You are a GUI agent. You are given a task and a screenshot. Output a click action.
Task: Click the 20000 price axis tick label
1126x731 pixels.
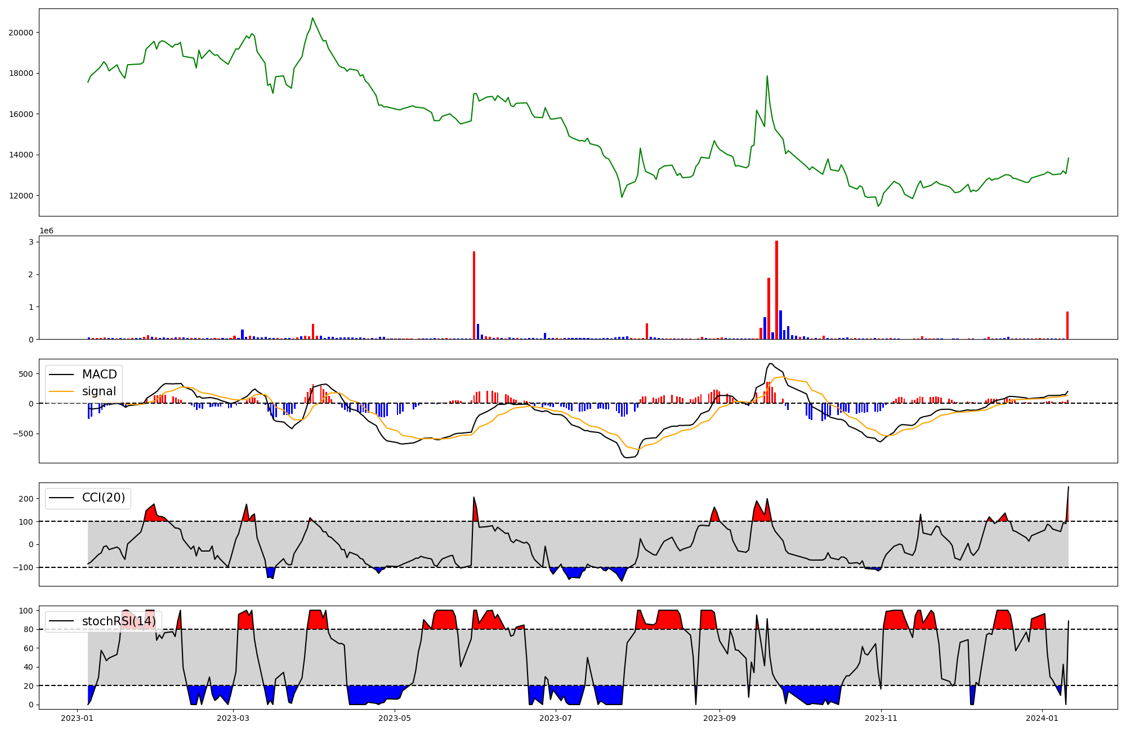pos(20,33)
